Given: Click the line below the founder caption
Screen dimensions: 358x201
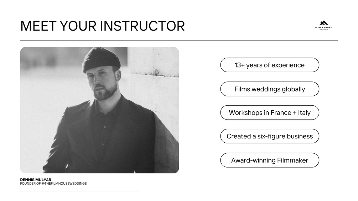Looking at the screenshot, I should point(79,191).
